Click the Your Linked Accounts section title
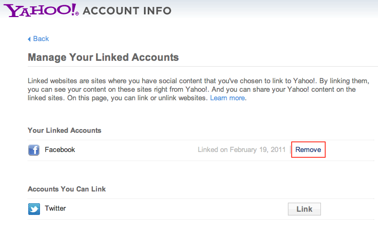Screen dimensions: 378x232 pos(65,130)
